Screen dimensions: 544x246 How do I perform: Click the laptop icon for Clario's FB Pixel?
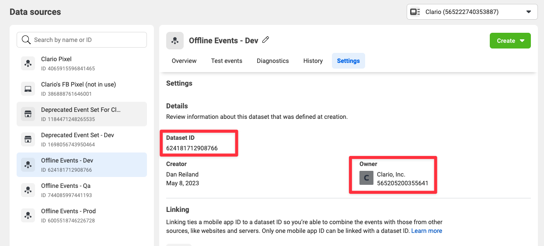28,89
